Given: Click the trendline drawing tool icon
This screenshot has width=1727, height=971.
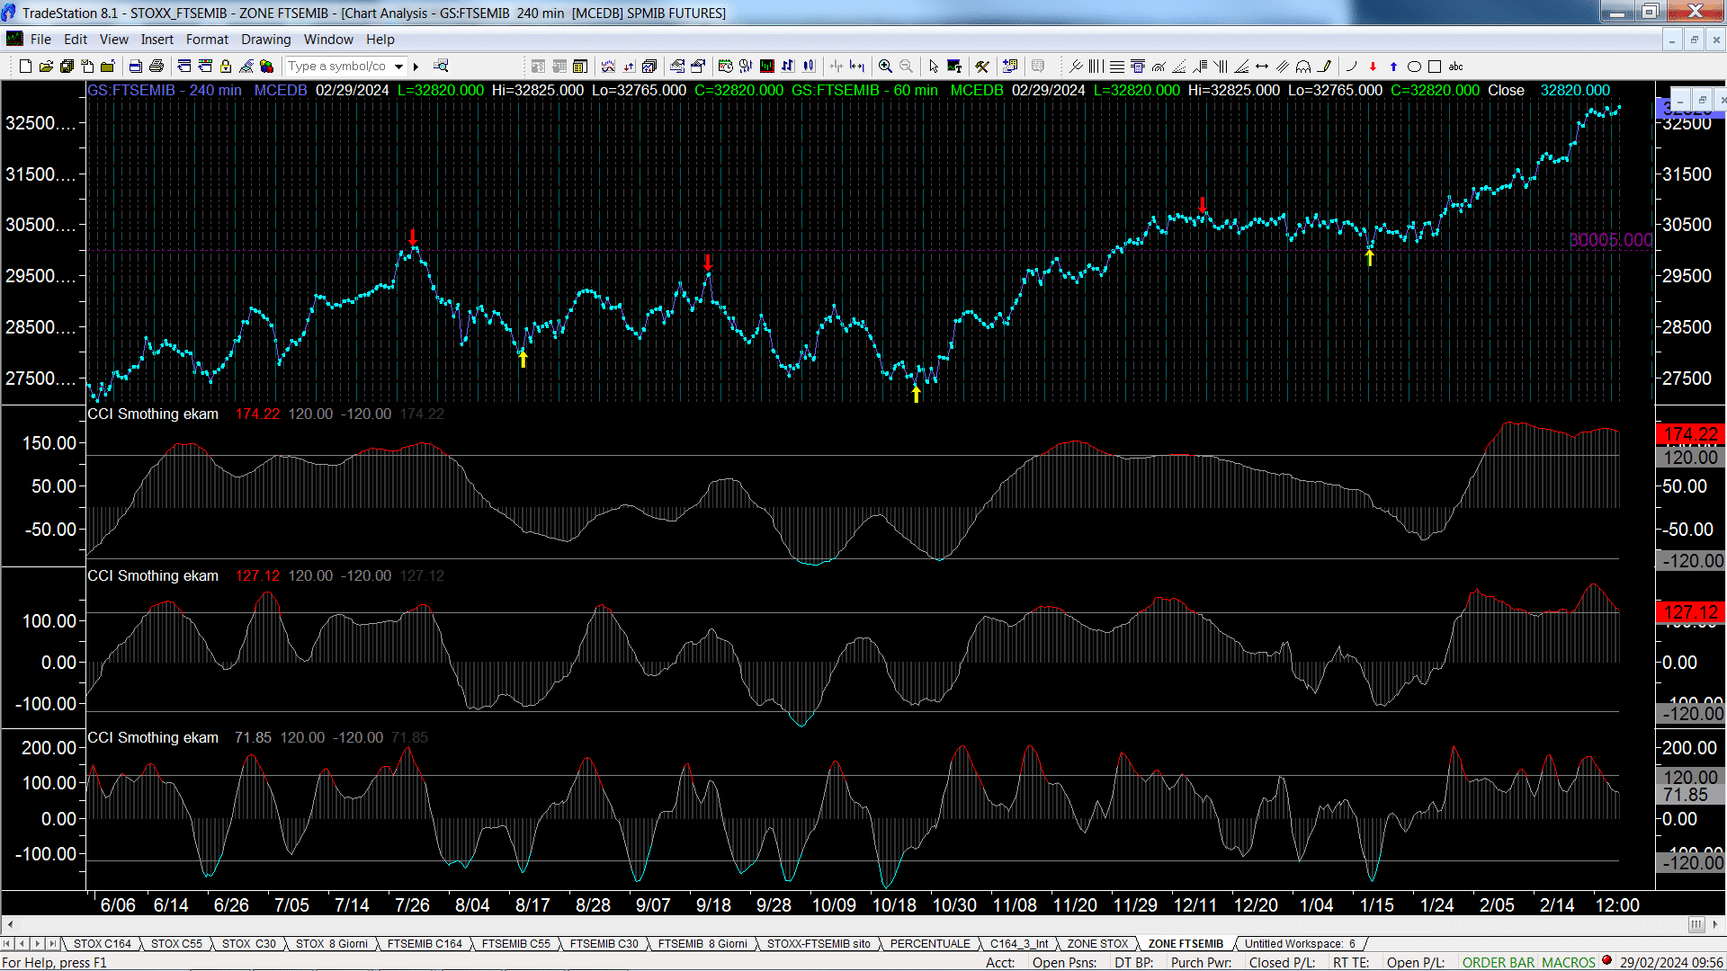Looking at the screenshot, I should tap(1075, 66).
